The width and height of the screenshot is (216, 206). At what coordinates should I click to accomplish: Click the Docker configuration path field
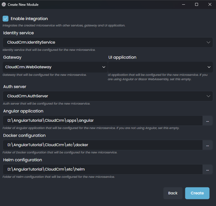(102, 145)
